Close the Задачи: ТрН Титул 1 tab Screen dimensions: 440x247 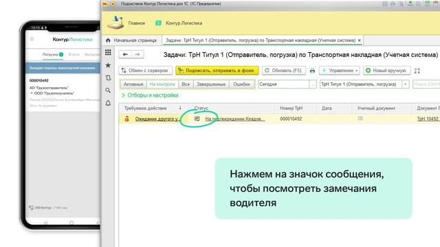pos(359,40)
